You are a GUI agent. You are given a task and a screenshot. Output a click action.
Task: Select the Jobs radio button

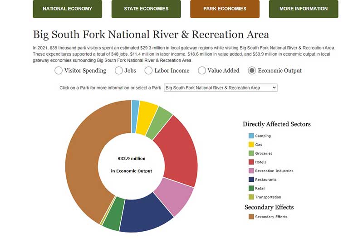pyautogui.click(x=118, y=71)
